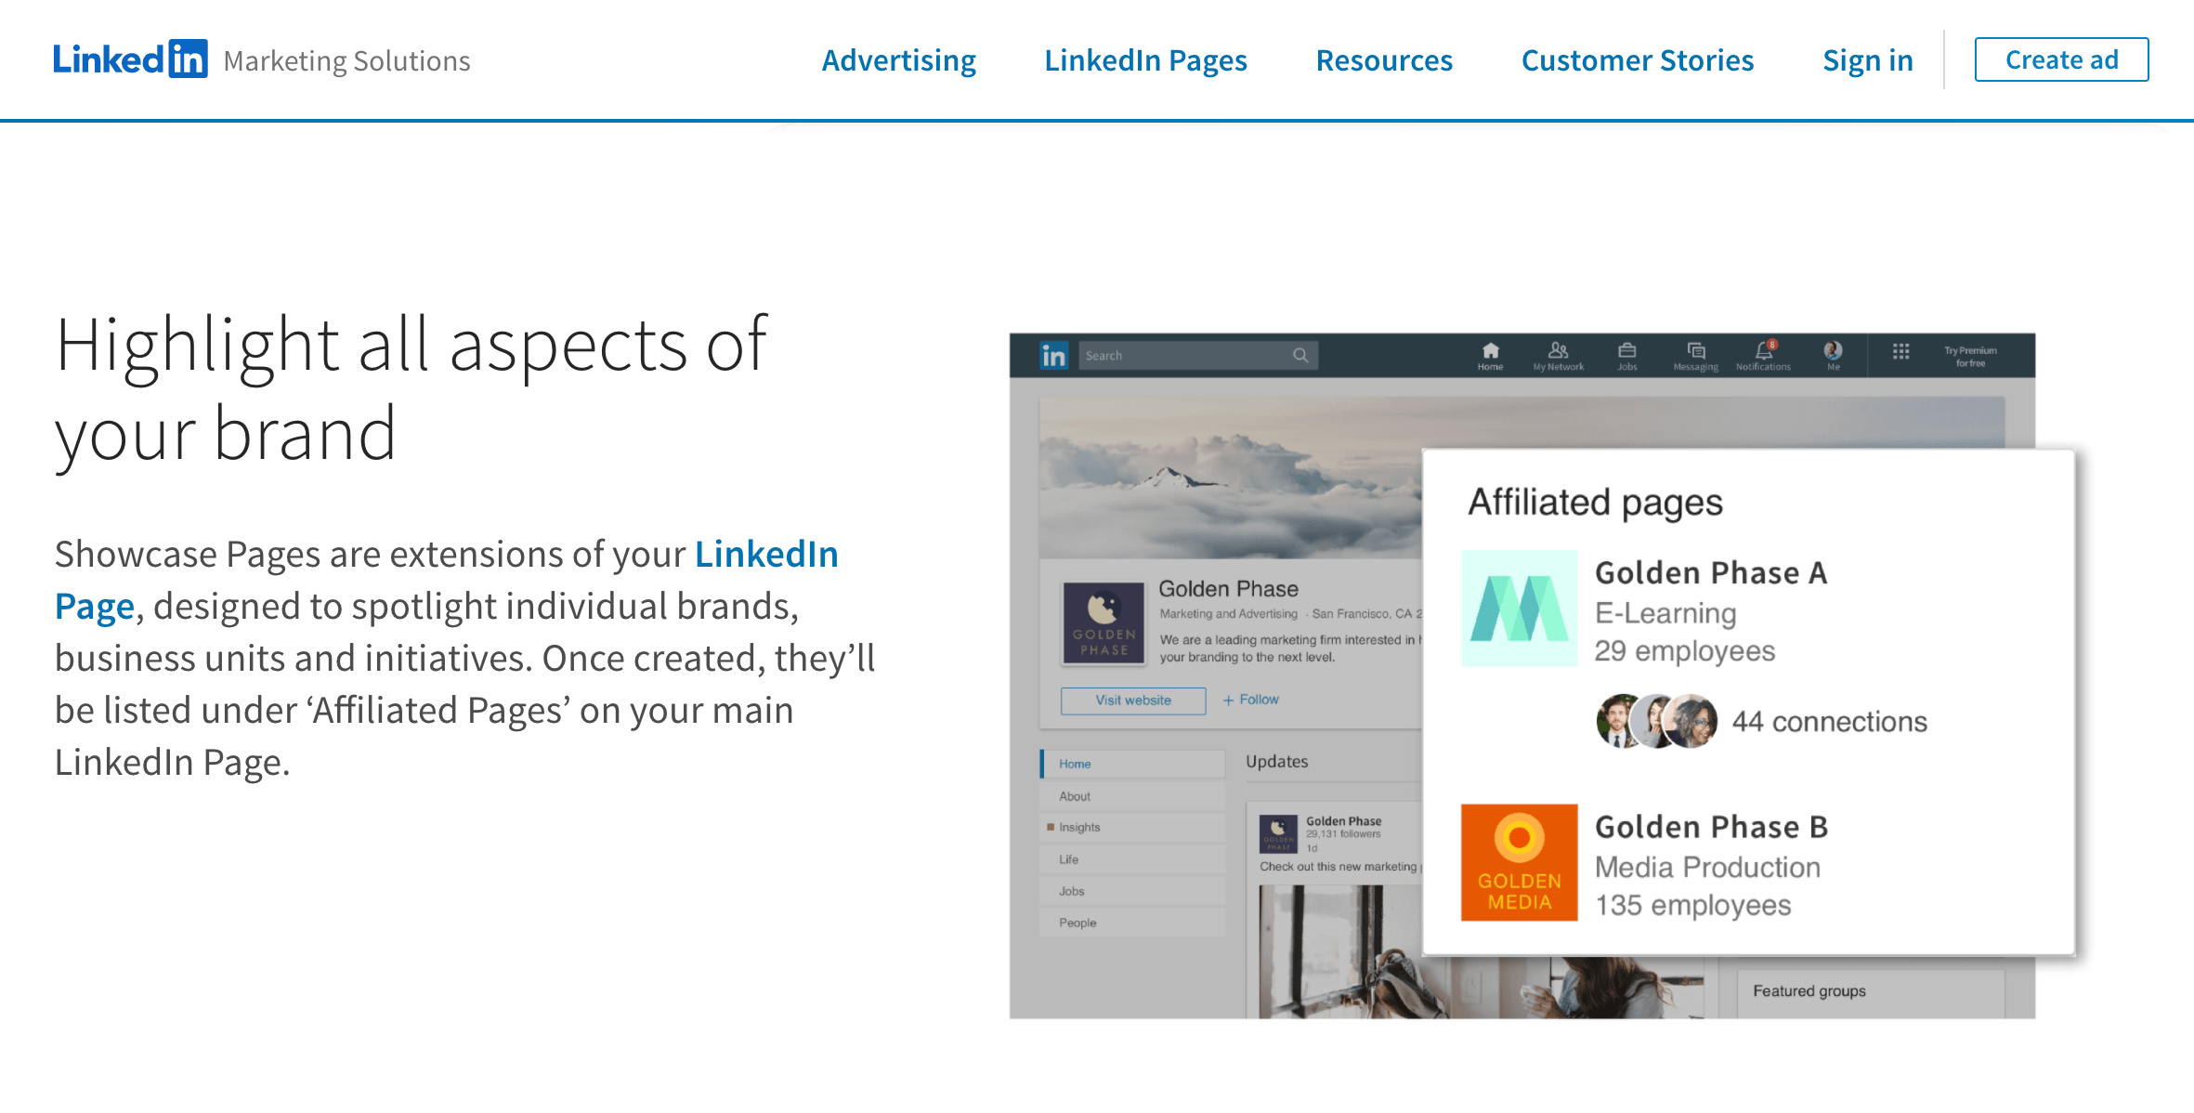Click the Golden Phase A logo thumbnail
This screenshot has width=2194, height=1113.
tap(1519, 608)
